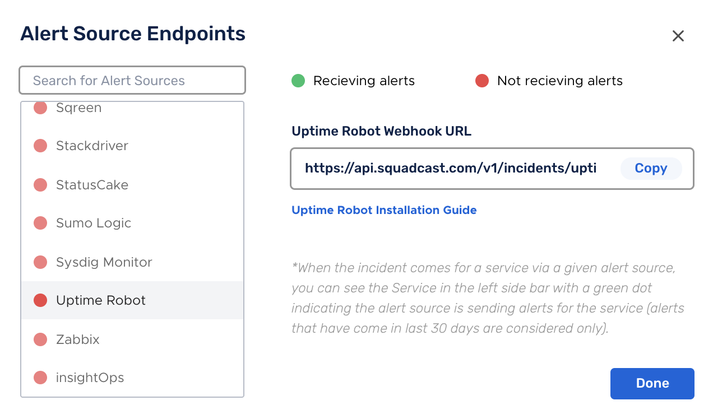Close the Alert Source Endpoints dialog
The height and width of the screenshot is (419, 713).
tap(678, 36)
